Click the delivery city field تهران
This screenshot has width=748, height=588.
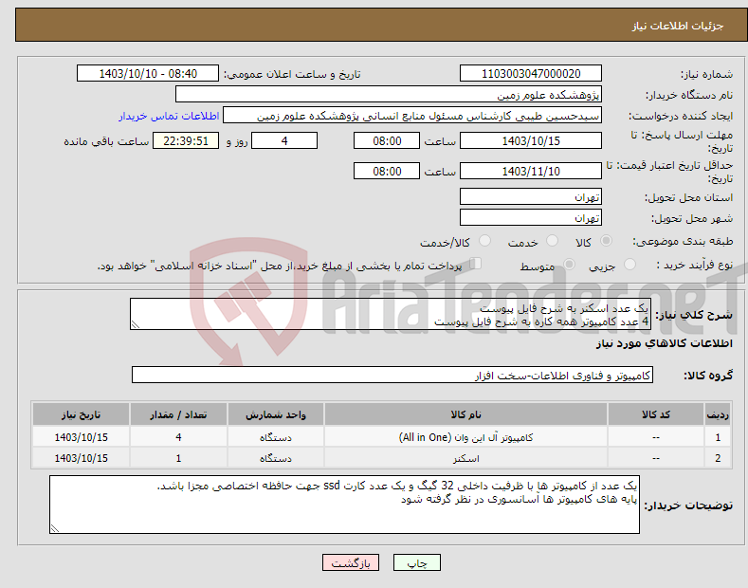click(531, 217)
